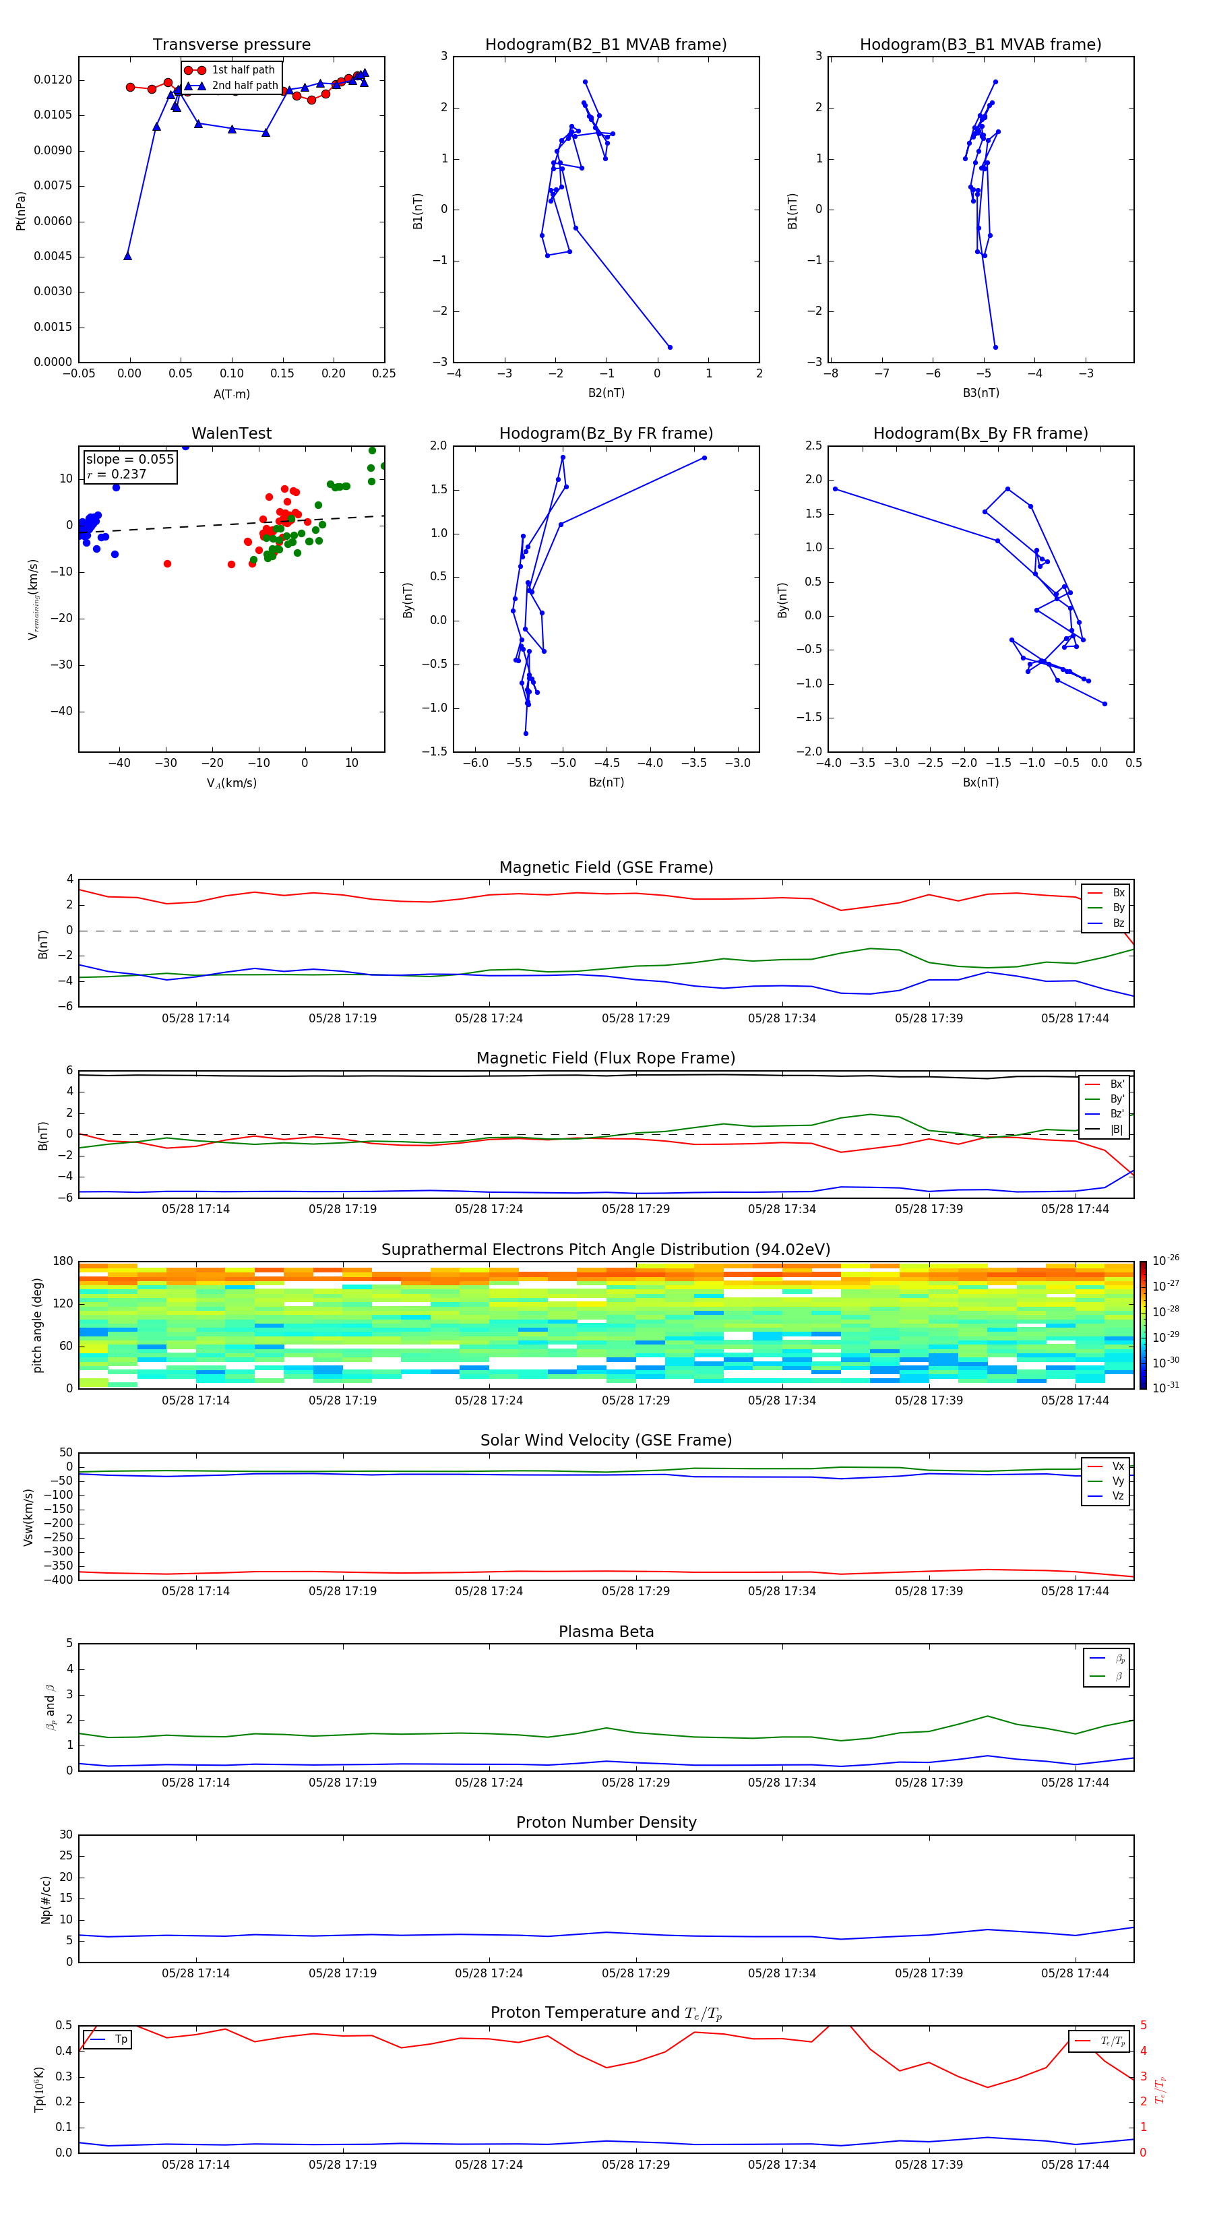1213x2224 pixels.
Task: Click the |B| entry in flux rope legend
Action: pyautogui.click(x=1105, y=1130)
